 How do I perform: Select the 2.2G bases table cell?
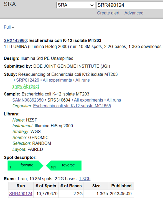71,194
